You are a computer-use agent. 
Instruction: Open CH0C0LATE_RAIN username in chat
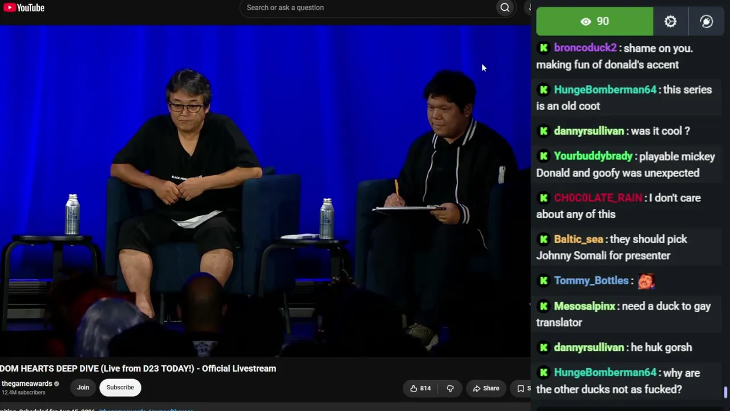[598, 198]
